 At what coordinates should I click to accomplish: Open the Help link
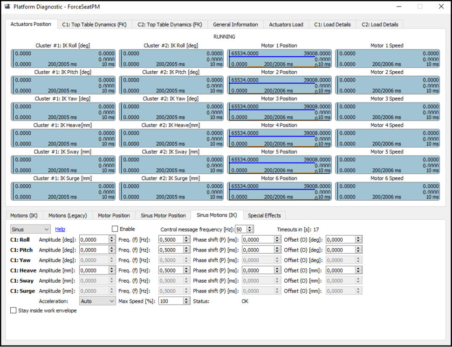[x=60, y=229]
